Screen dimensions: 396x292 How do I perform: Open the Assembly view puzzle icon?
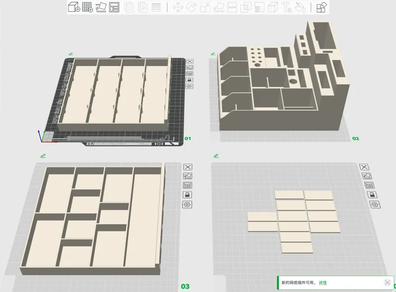321,7
